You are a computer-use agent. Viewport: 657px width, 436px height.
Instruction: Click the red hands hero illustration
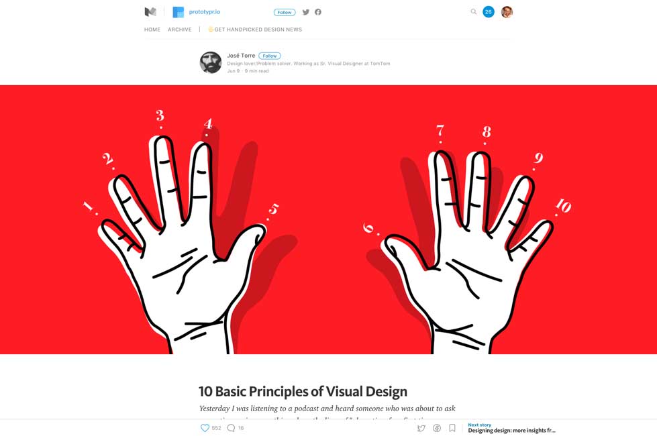click(328, 219)
